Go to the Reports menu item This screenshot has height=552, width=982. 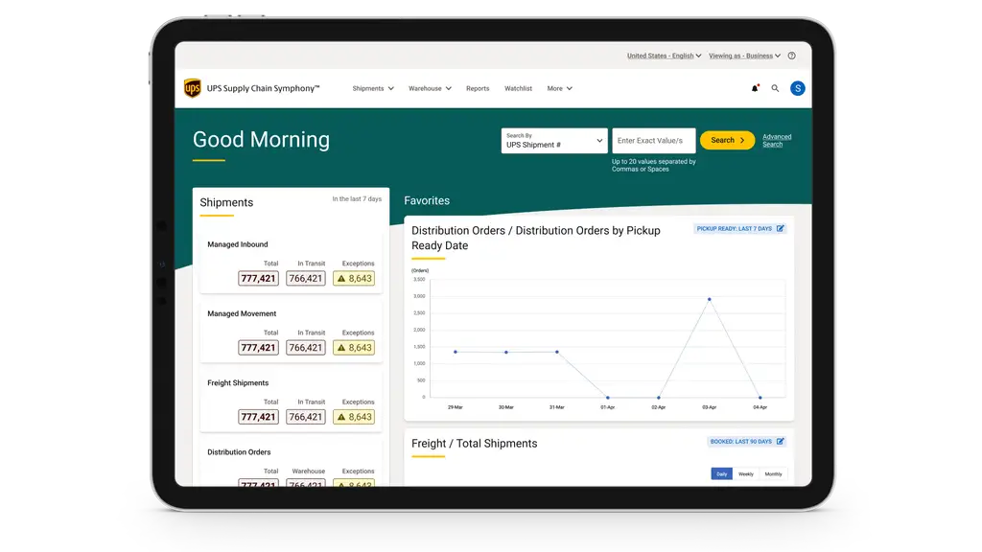coord(478,88)
